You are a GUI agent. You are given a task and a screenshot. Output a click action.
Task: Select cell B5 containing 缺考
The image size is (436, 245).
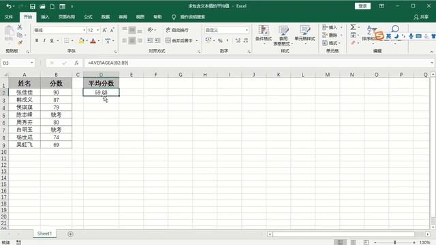[56, 115]
